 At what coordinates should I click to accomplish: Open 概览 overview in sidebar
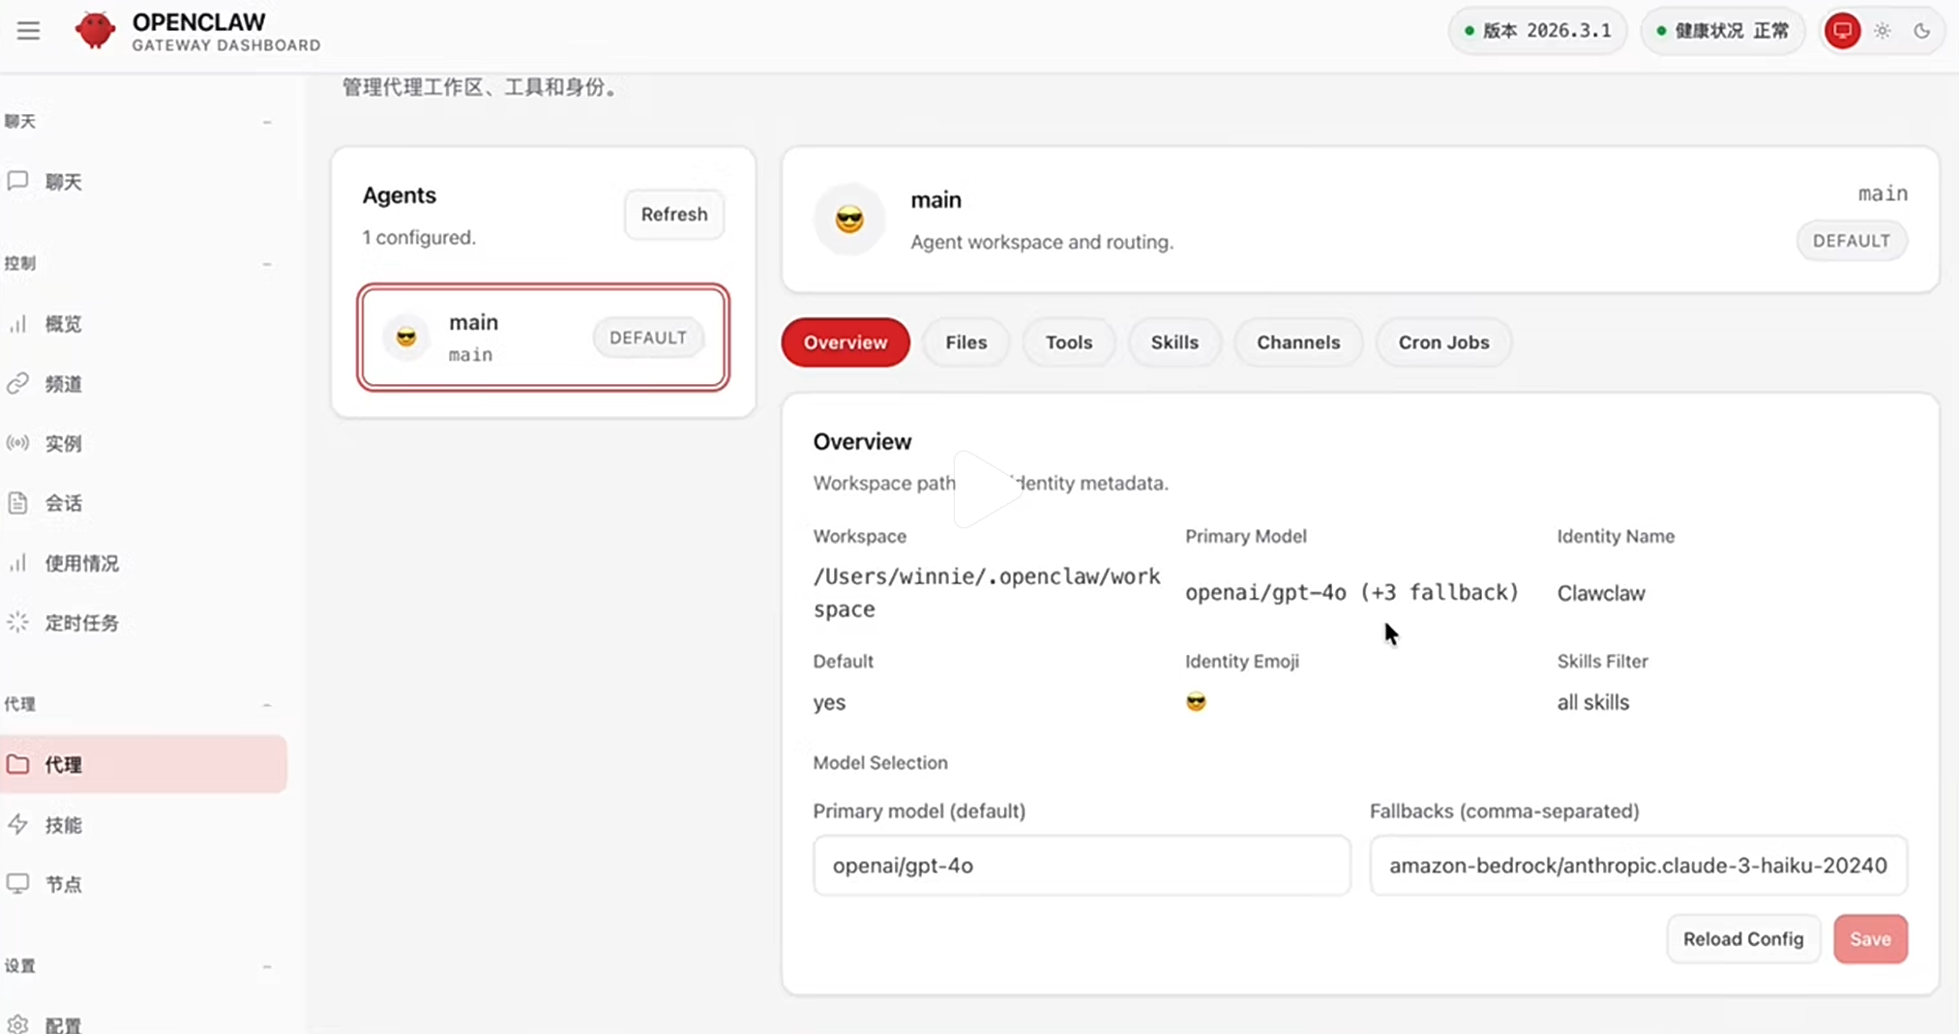(x=143, y=324)
